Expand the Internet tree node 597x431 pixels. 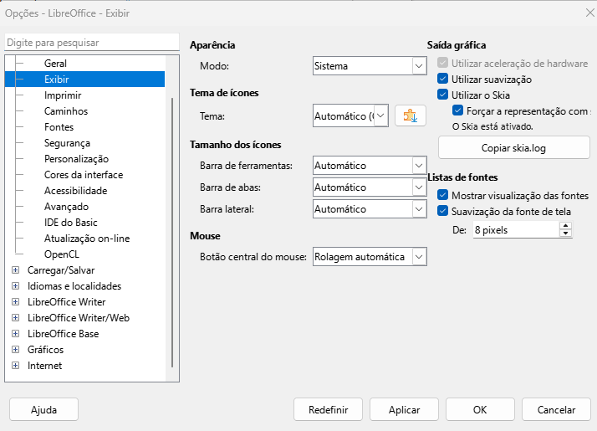click(x=16, y=366)
